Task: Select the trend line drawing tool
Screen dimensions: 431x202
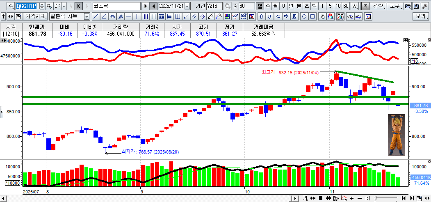Action: pos(96,16)
